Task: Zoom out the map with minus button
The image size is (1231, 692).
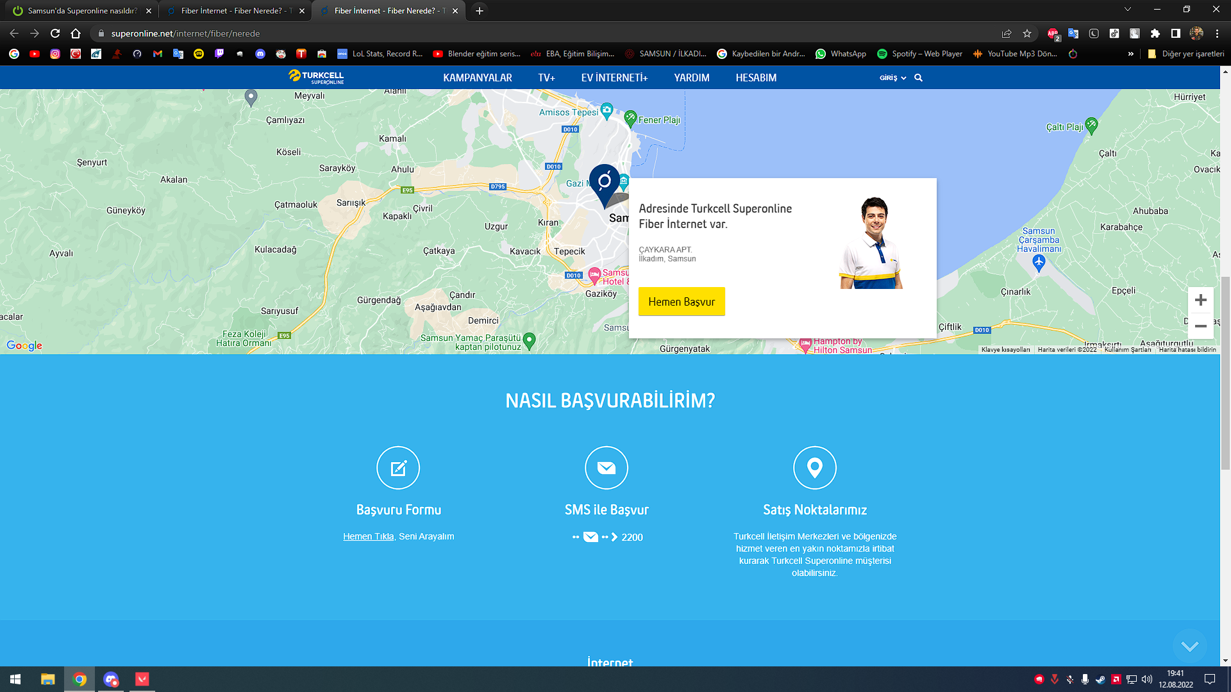Action: [1201, 326]
